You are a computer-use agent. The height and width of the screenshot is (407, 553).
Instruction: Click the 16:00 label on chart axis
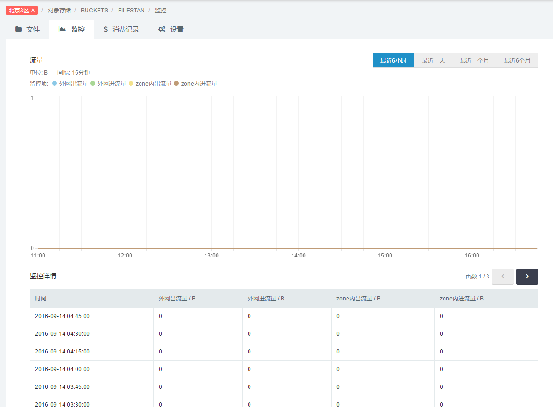point(472,256)
